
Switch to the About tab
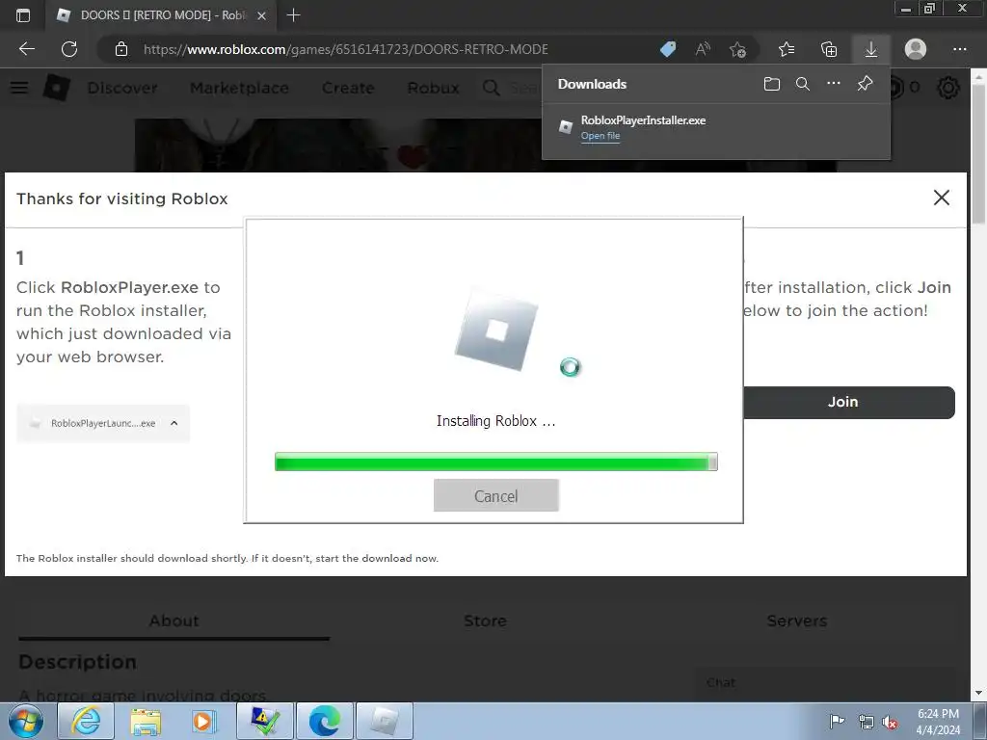(x=174, y=621)
